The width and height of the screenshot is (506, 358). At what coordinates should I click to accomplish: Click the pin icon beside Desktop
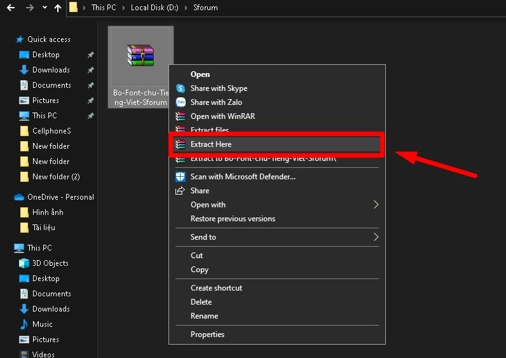coord(91,55)
